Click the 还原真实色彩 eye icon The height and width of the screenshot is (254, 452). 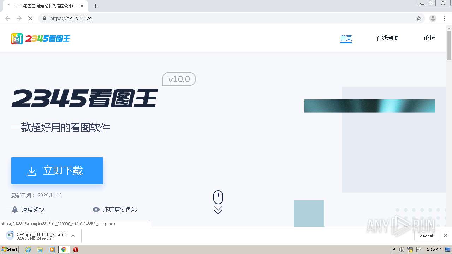96,210
